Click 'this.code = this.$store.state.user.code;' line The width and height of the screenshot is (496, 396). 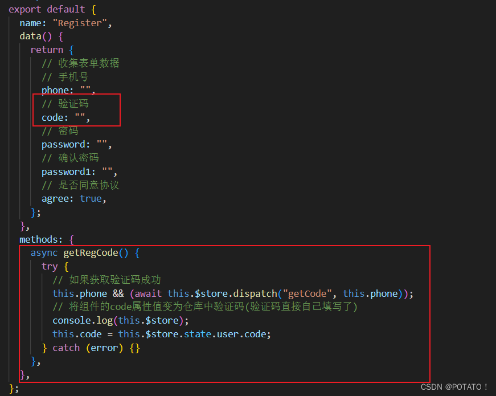pos(162,334)
